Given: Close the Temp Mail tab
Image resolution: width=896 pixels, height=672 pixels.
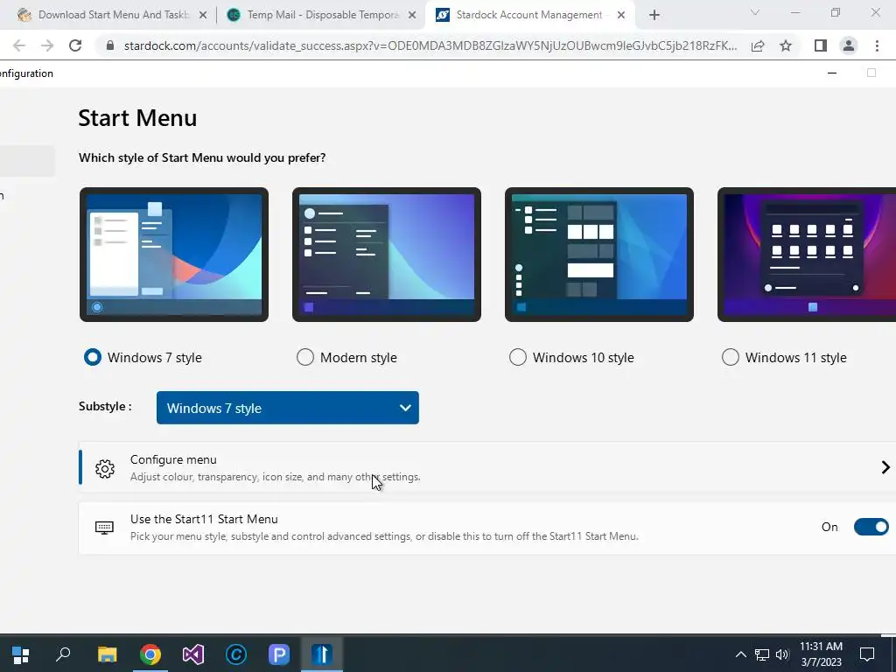Looking at the screenshot, I should (x=411, y=16).
